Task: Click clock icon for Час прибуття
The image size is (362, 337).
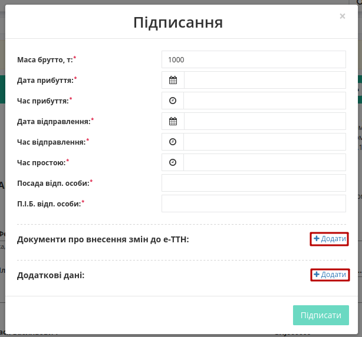Action: click(173, 101)
